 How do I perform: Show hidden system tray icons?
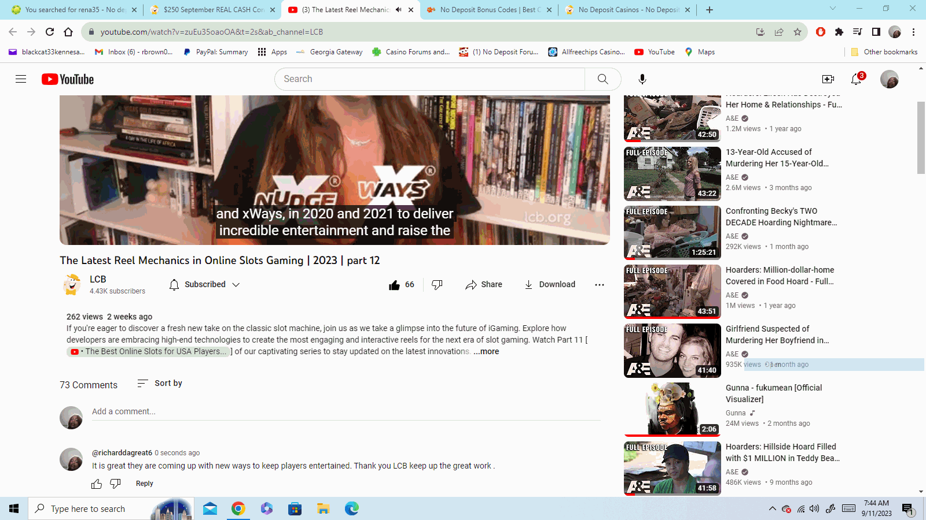click(772, 508)
